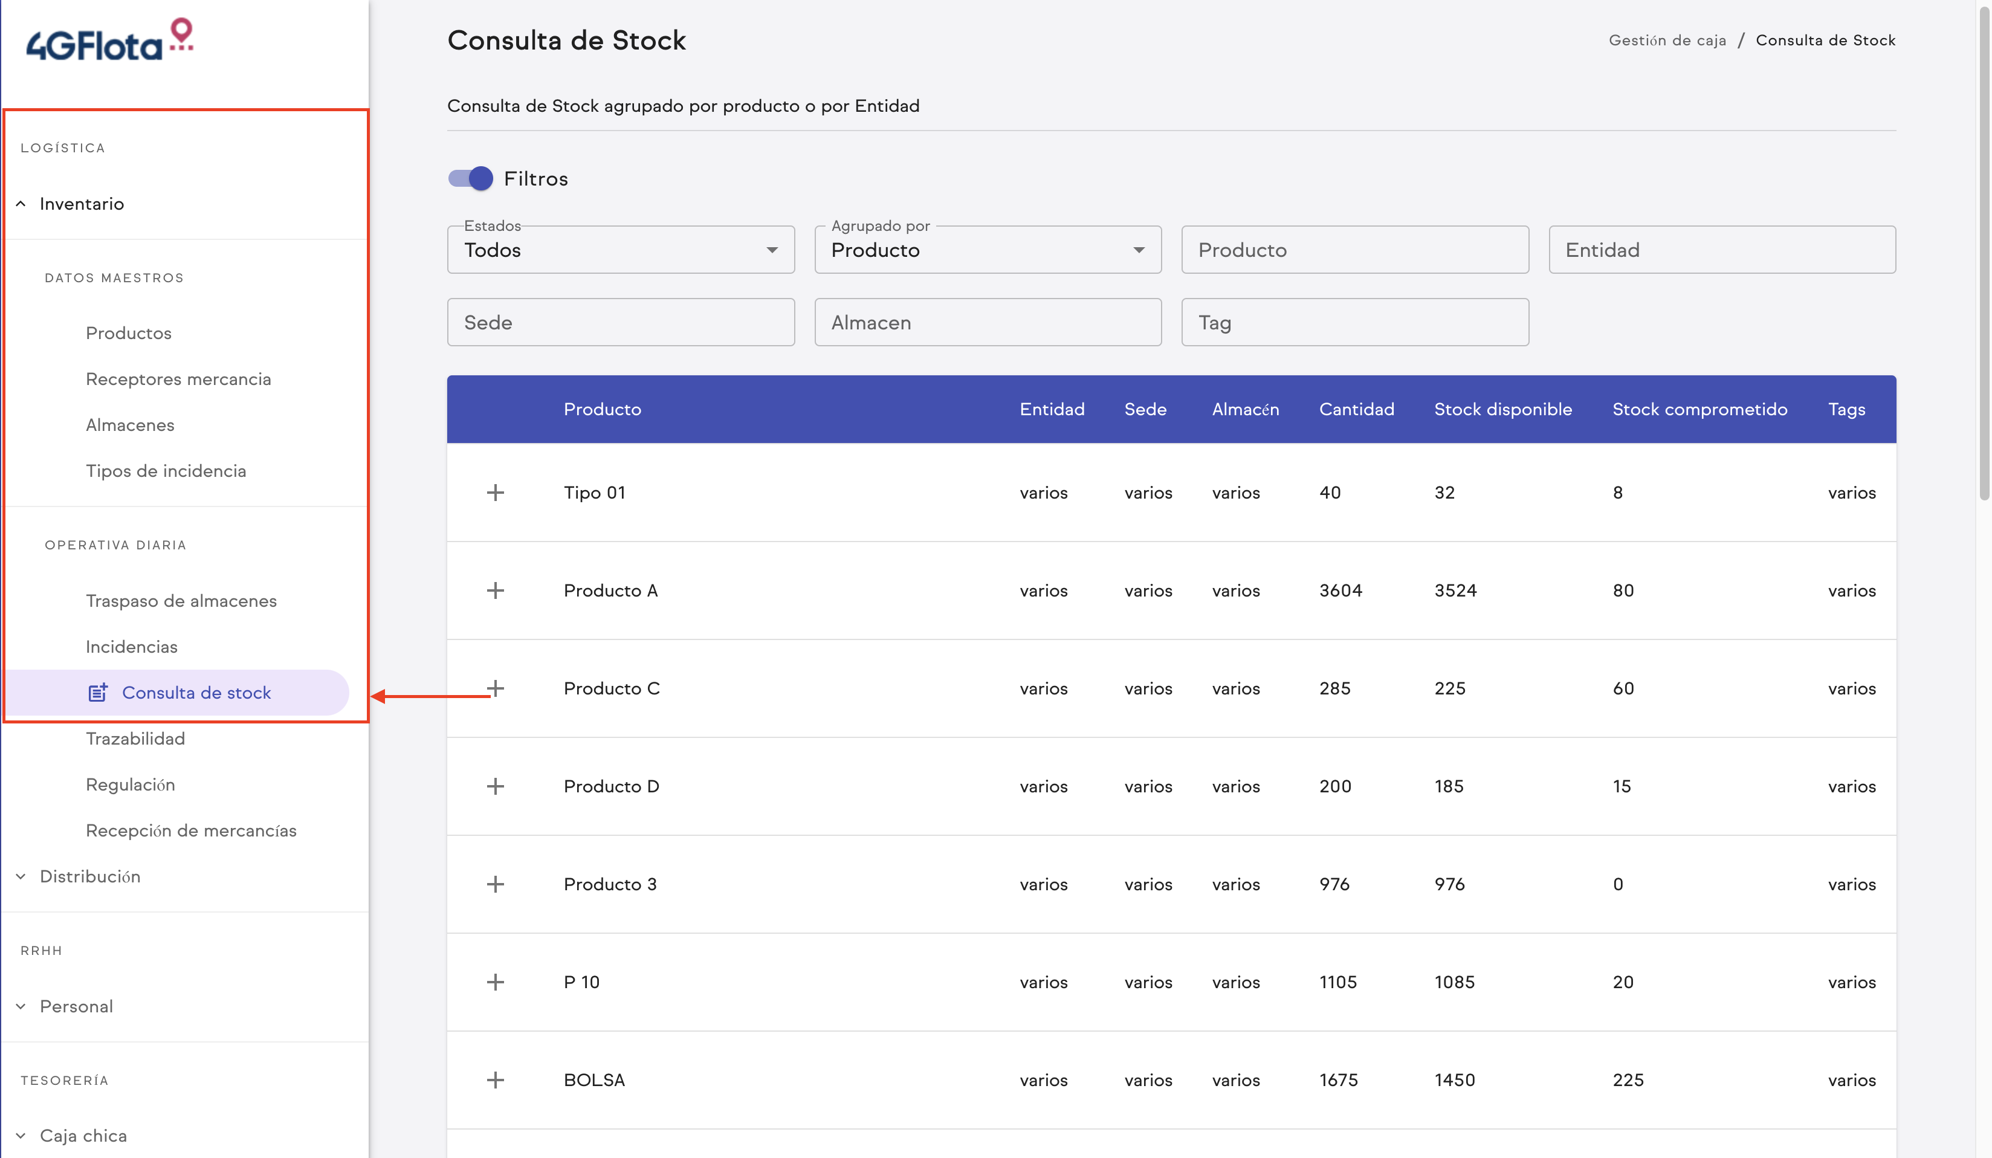Click the Gestión de caja breadcrumb link
Viewport: 1992px width, 1158px height.
tap(1668, 39)
